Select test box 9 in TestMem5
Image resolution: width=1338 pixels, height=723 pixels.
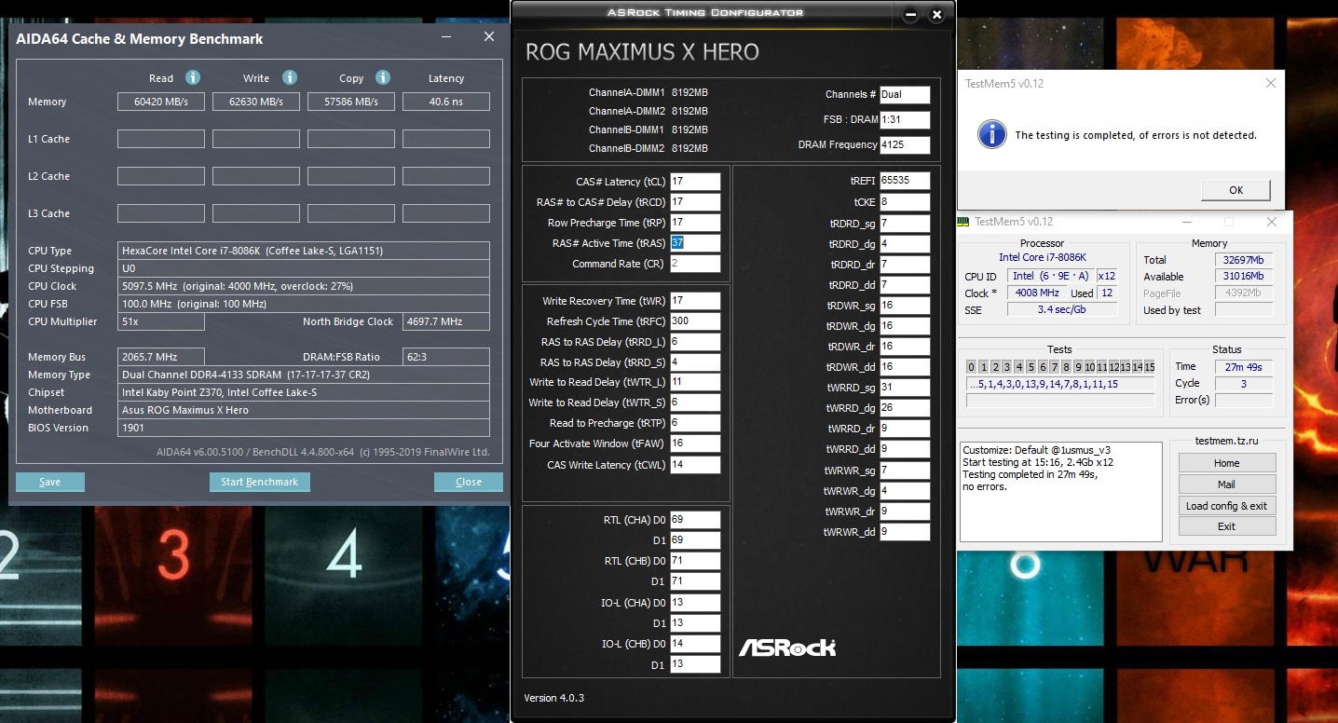(1078, 367)
